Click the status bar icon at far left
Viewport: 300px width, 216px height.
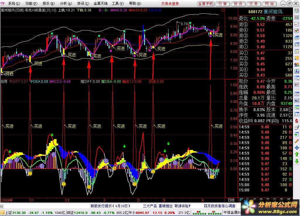tap(2, 212)
